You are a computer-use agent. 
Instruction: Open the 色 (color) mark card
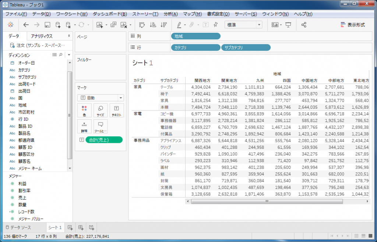point(84,111)
